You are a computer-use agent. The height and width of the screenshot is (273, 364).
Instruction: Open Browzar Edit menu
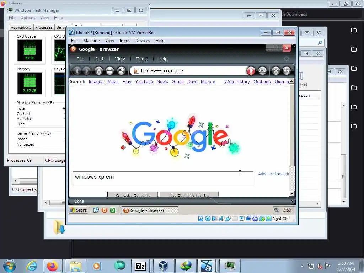tap(100, 59)
